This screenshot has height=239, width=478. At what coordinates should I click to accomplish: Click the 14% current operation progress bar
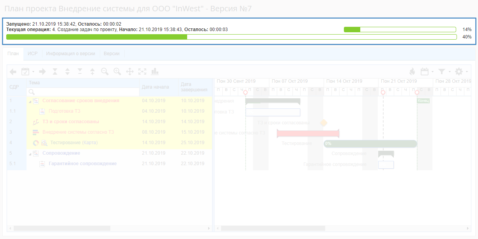[400, 30]
